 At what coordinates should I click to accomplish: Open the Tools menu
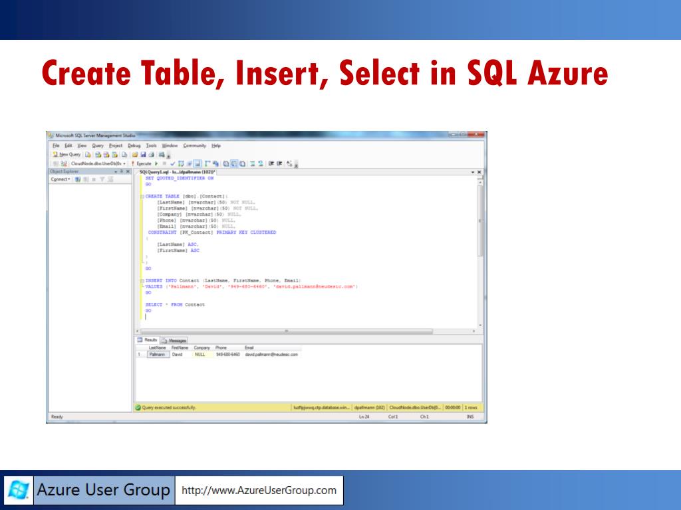pos(151,145)
